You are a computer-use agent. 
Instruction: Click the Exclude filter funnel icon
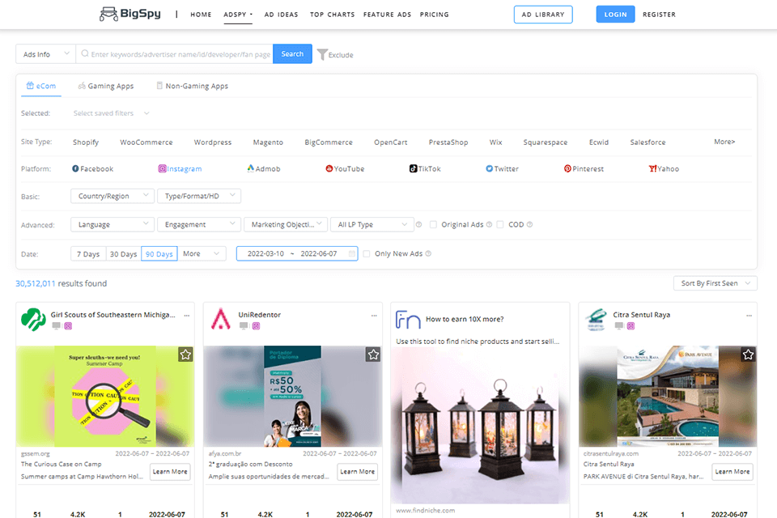322,54
